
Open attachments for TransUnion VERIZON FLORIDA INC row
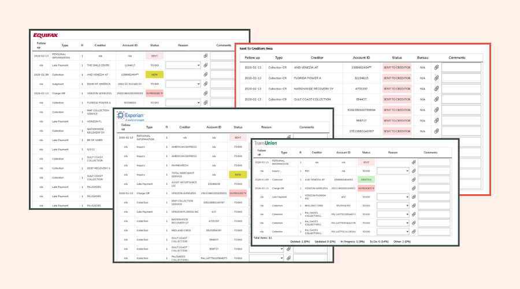(x=414, y=197)
